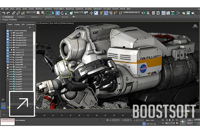The height and width of the screenshot is (133, 200).
Task: Select the Rotate transform tool
Action: [x=62, y=13]
